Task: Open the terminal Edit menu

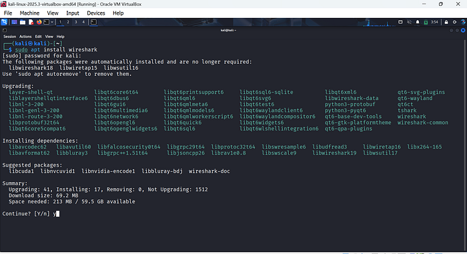Action: (x=39, y=37)
